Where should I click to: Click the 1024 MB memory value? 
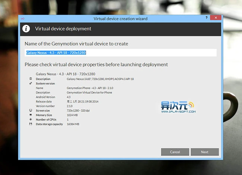(x=73, y=115)
